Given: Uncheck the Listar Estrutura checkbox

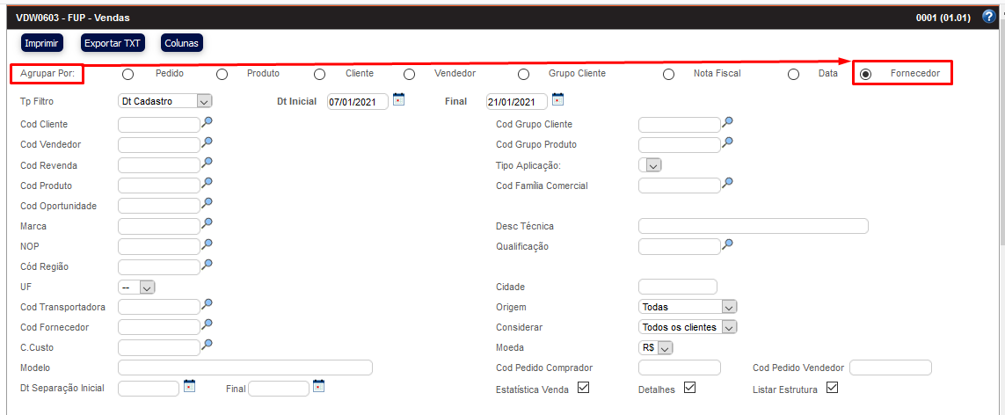Looking at the screenshot, I should tap(832, 388).
